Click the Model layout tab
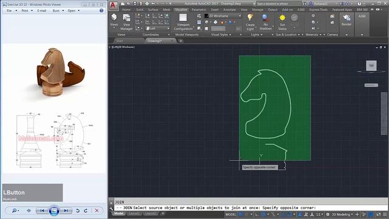Screen dimensions: 389x219 click(119, 214)
